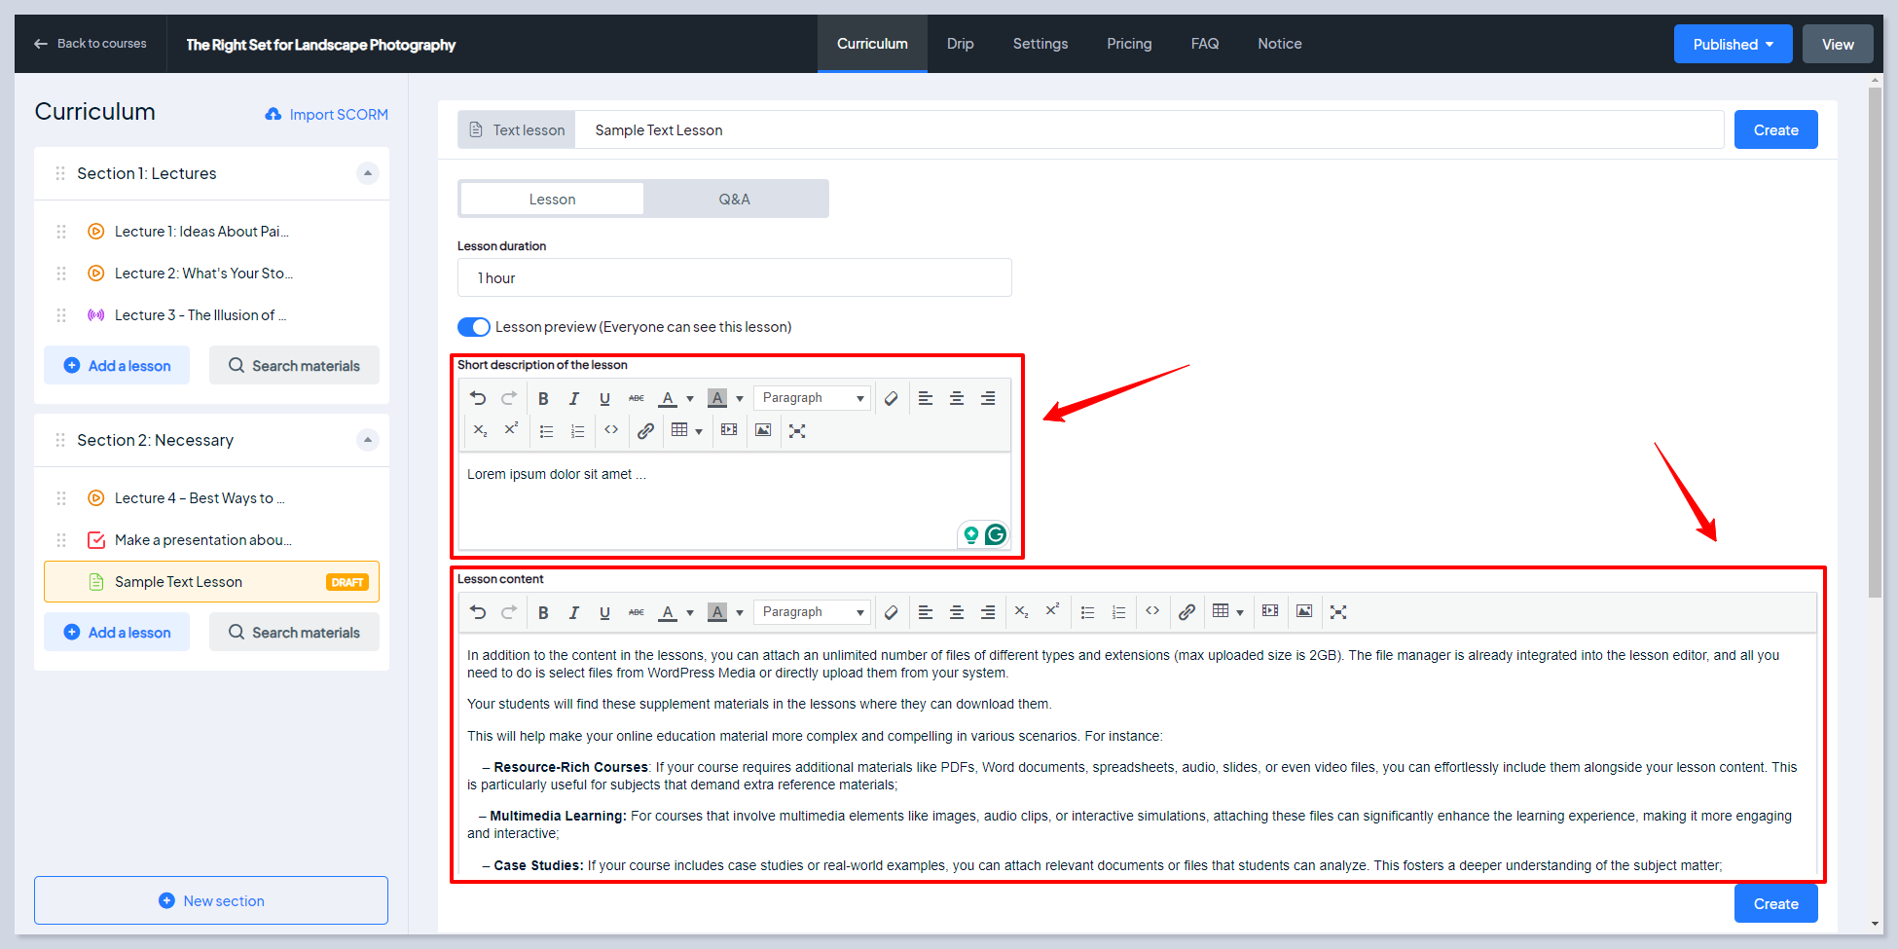Toggle the Lesson preview switch off
The width and height of the screenshot is (1898, 949).
tap(474, 327)
